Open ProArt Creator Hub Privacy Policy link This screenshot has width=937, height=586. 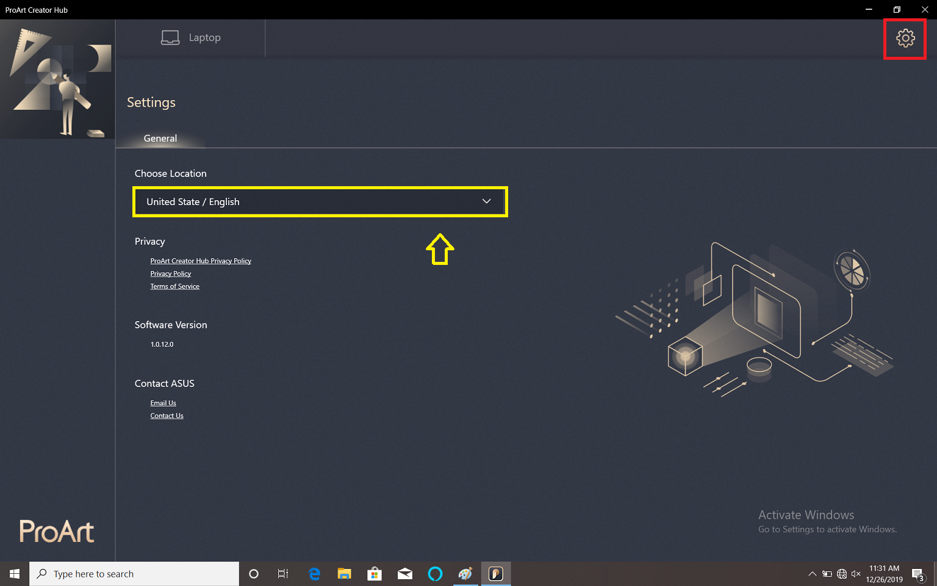(x=201, y=261)
